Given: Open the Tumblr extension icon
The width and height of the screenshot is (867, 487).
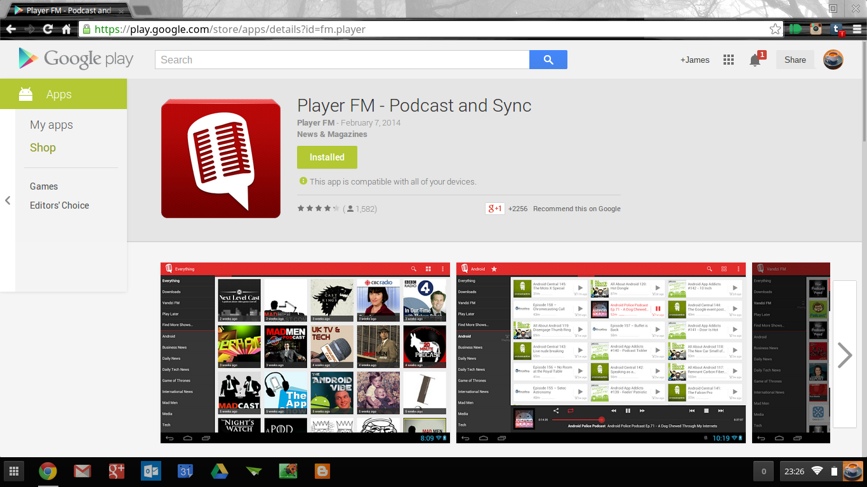Looking at the screenshot, I should pyautogui.click(x=837, y=29).
